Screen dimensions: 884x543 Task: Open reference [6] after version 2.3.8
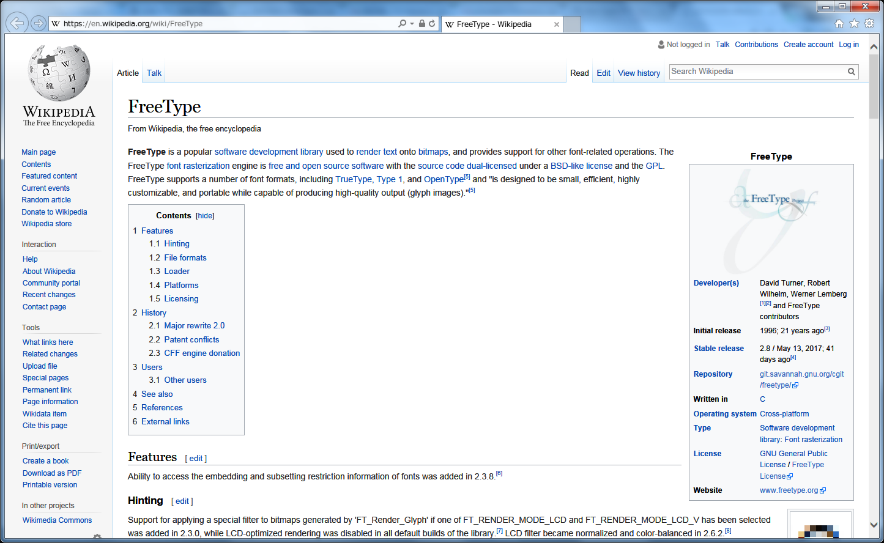pyautogui.click(x=499, y=474)
